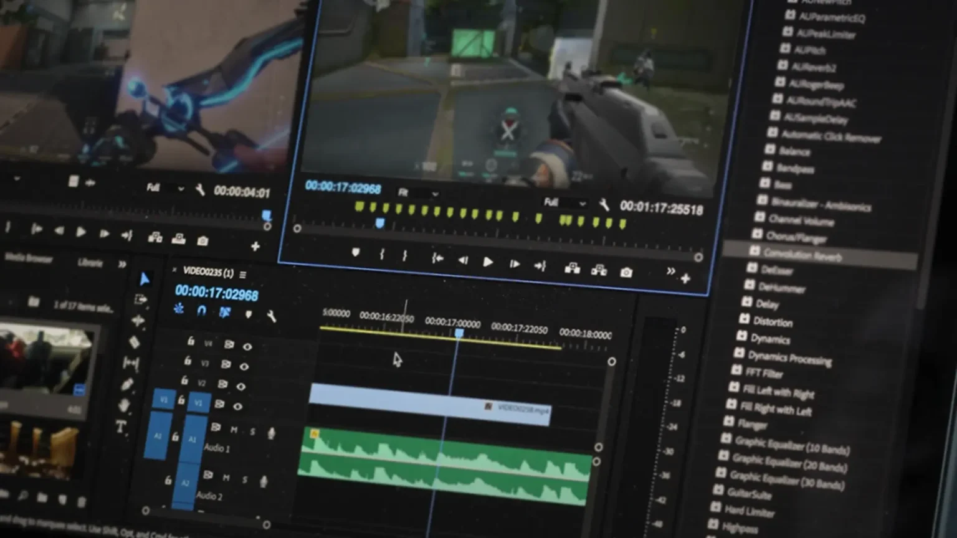Screen dimensions: 957x538
Task: Click Insert button in Source Monitor
Action: coord(155,237)
